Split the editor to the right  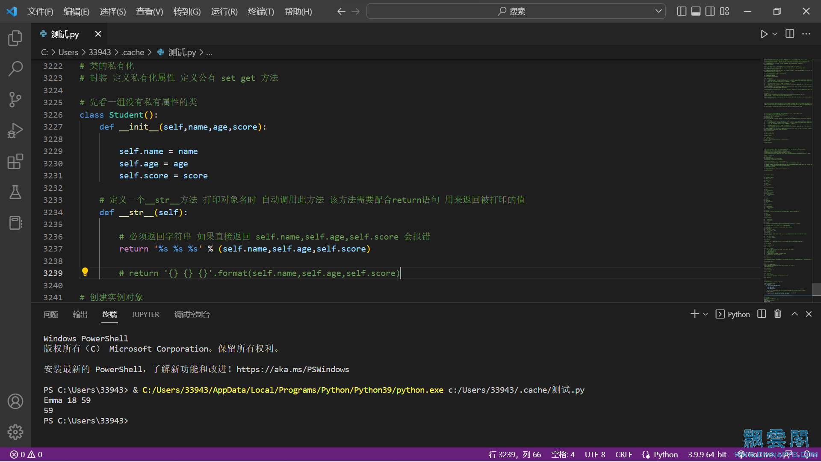pos(790,34)
